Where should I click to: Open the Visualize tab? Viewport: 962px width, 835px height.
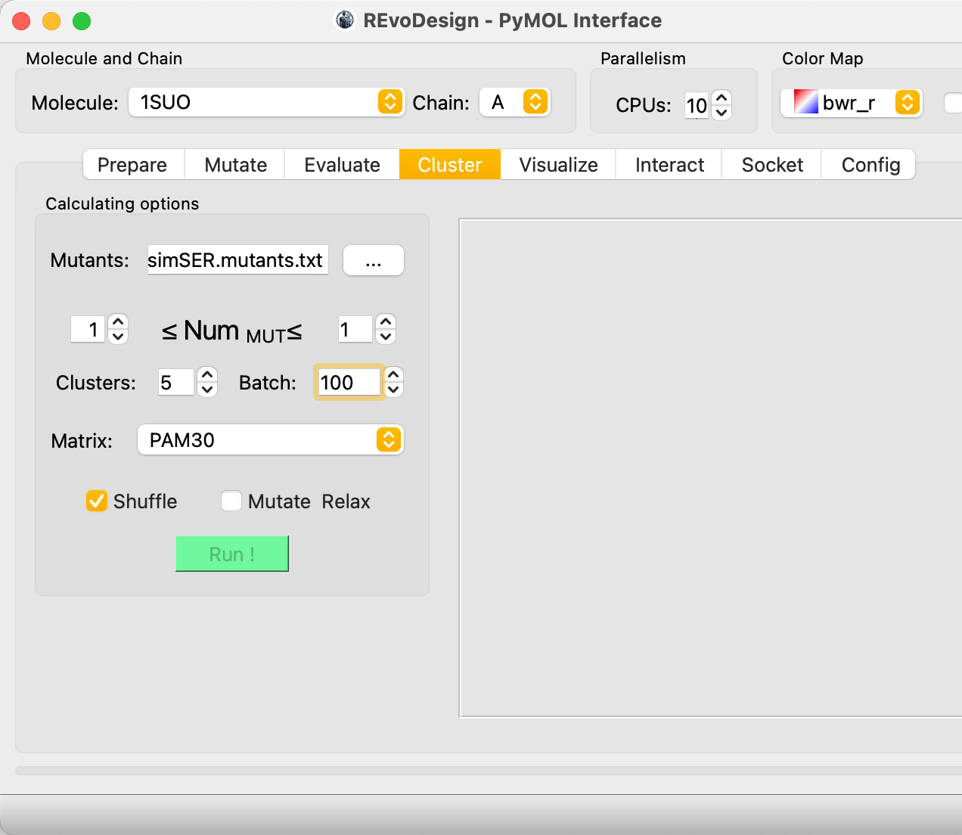[x=558, y=164]
